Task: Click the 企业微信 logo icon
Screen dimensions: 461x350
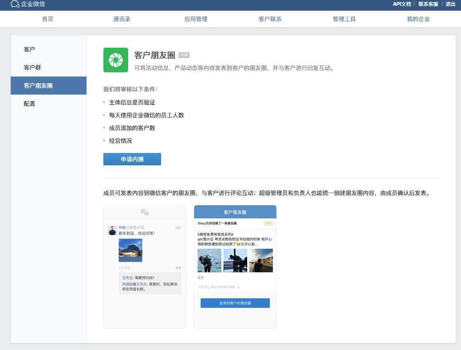Action: point(15,4)
